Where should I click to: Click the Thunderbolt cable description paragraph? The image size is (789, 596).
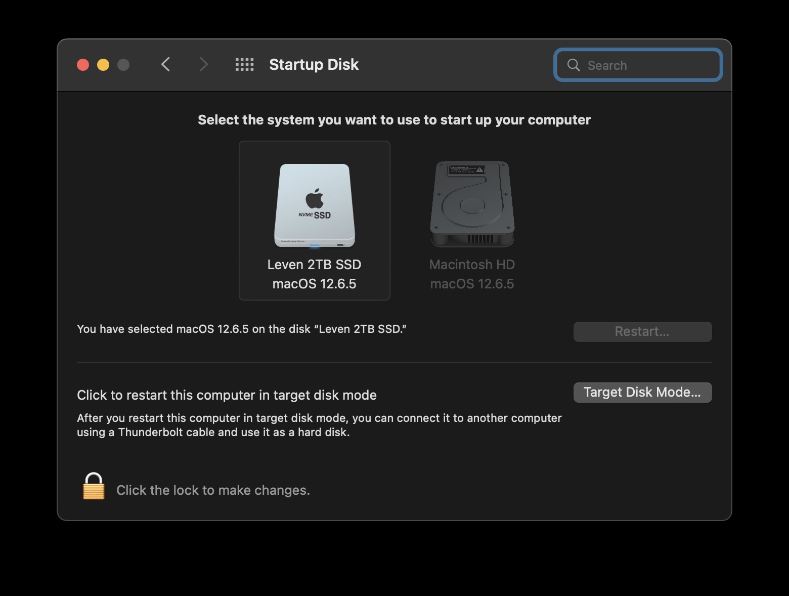(x=319, y=425)
